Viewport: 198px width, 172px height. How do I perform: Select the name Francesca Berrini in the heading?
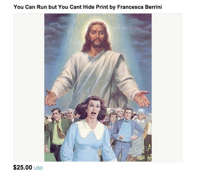(140, 7)
